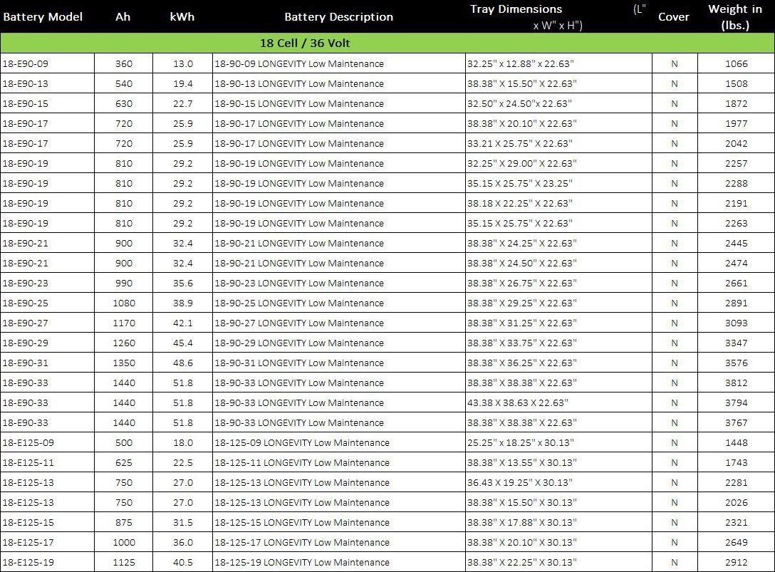Viewport: 775px width, 572px height.
Task: Click model cell 18-E90-15
Action: click(25, 104)
